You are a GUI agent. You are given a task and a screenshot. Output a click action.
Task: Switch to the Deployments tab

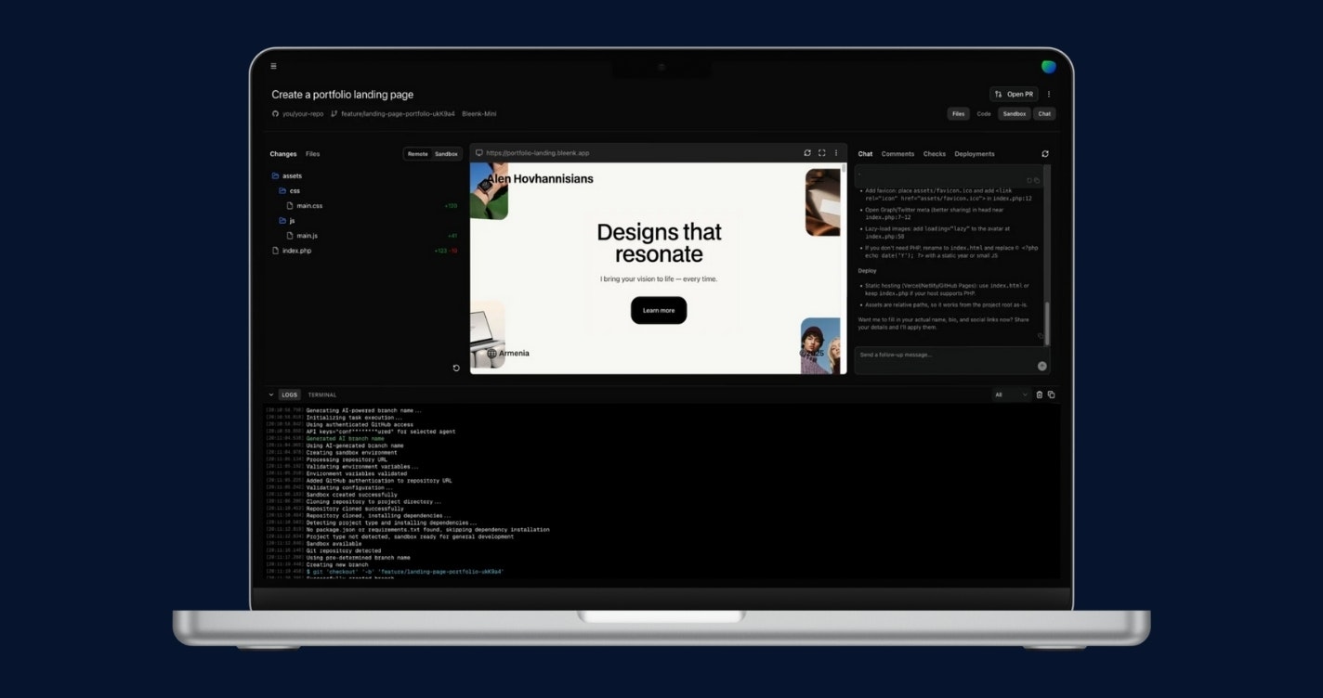pos(975,154)
